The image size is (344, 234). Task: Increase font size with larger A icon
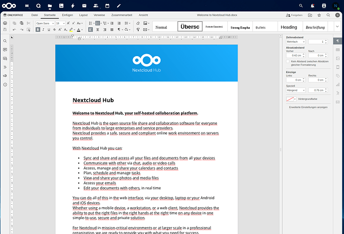pyautogui.click(x=68, y=23)
